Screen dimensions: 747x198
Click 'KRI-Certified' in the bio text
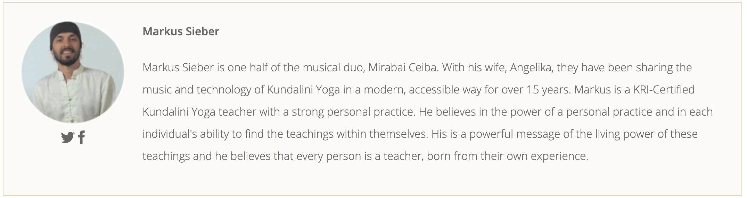(664, 90)
